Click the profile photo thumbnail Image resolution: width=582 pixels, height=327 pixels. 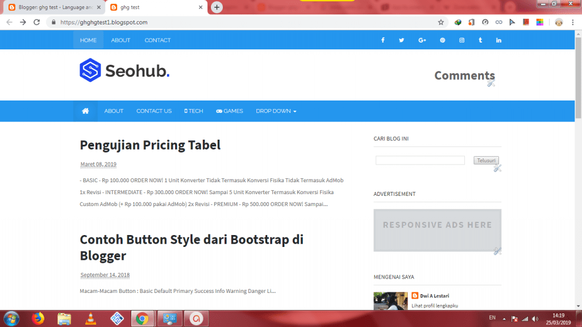tap(390, 301)
